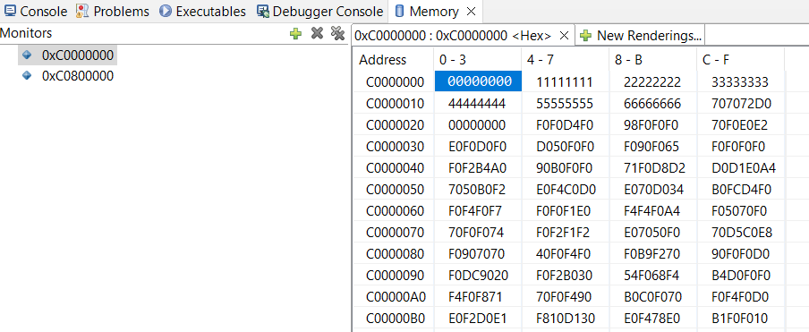Select memory cell 33333333
Screen dimensions: 809x332
pos(740,82)
